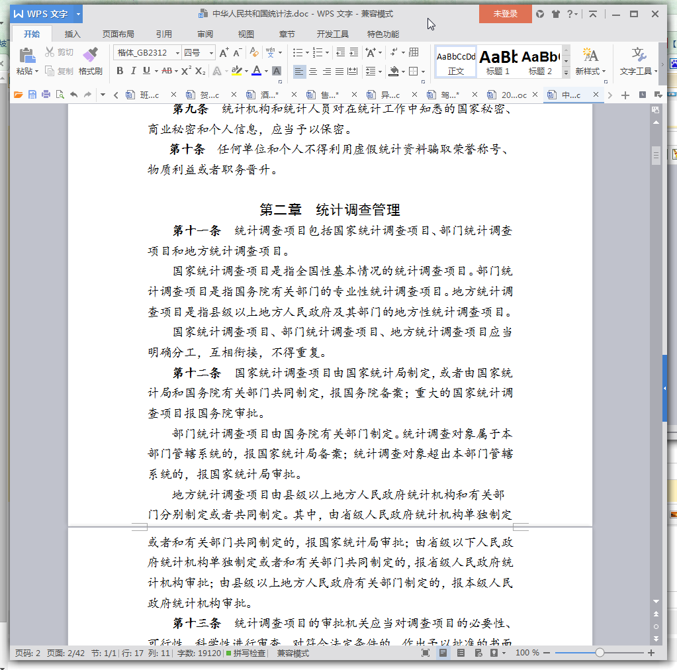Save document with disk icon
The width and height of the screenshot is (677, 670).
32,95
